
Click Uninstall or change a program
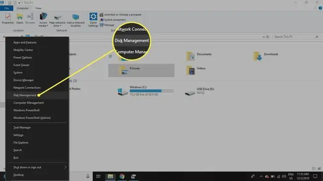[121, 15]
